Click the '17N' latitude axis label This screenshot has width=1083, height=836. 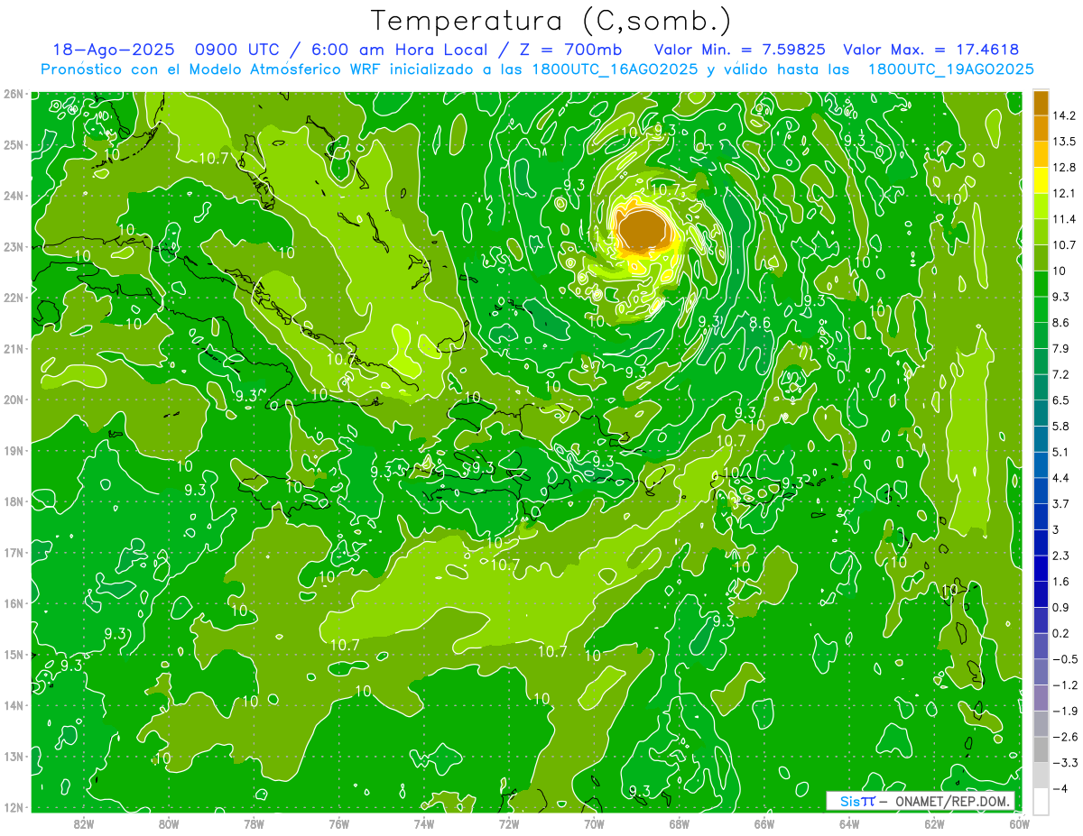point(13,552)
